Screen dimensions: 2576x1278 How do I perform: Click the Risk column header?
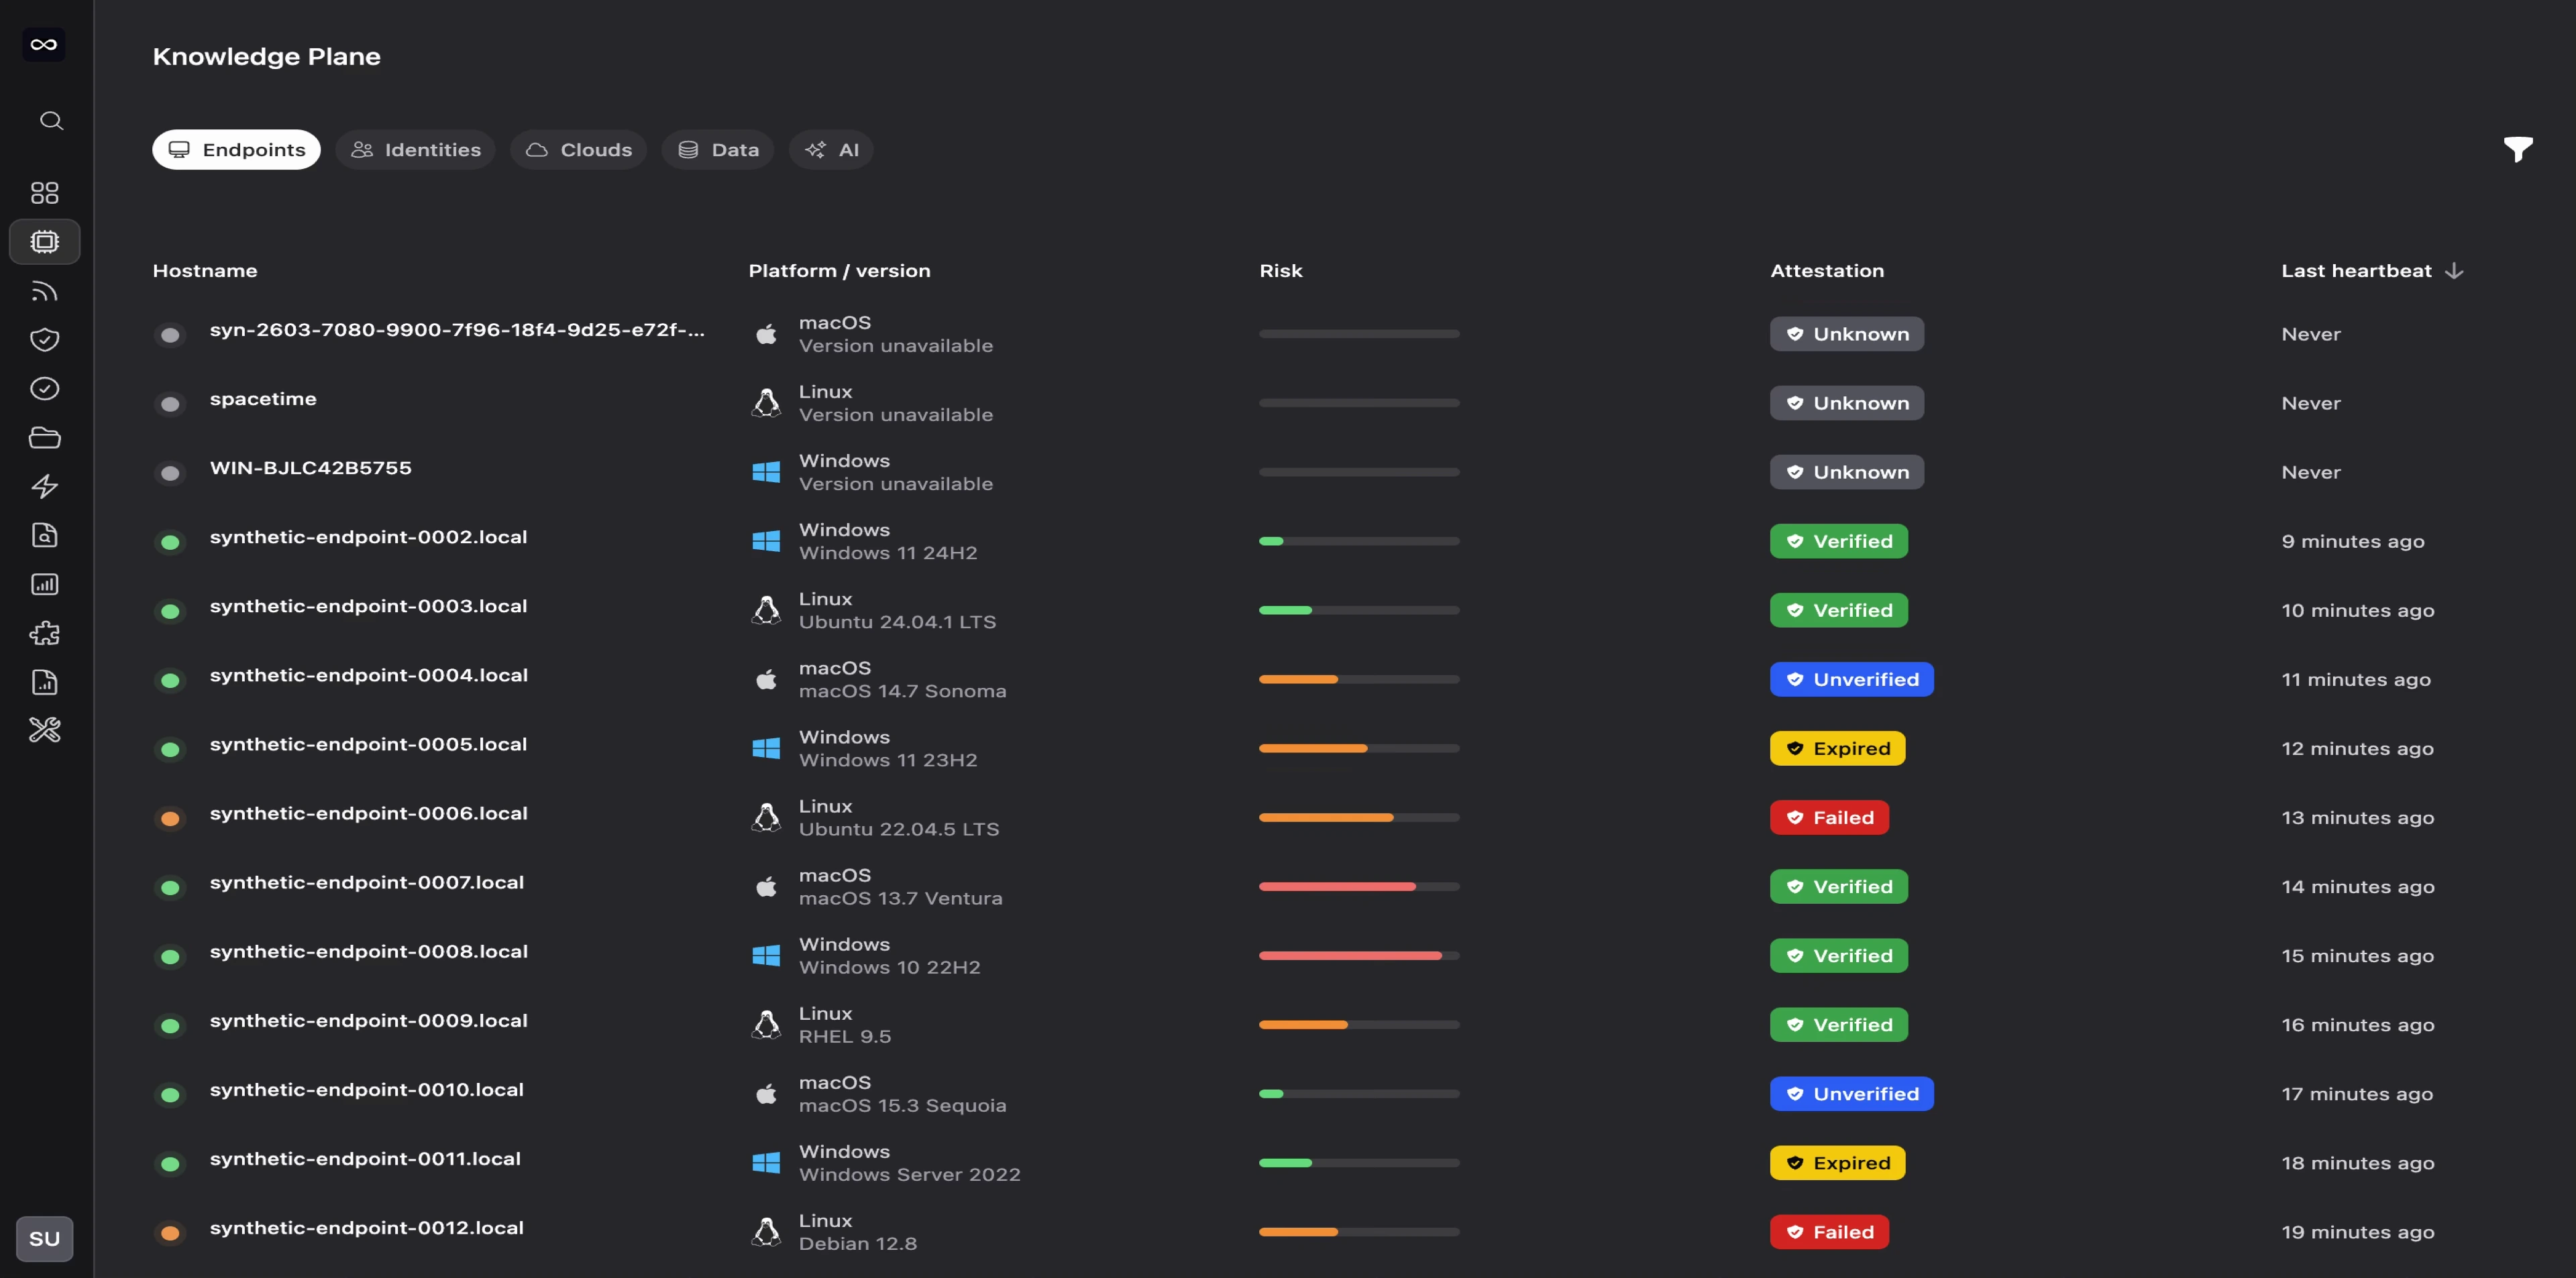point(1281,271)
